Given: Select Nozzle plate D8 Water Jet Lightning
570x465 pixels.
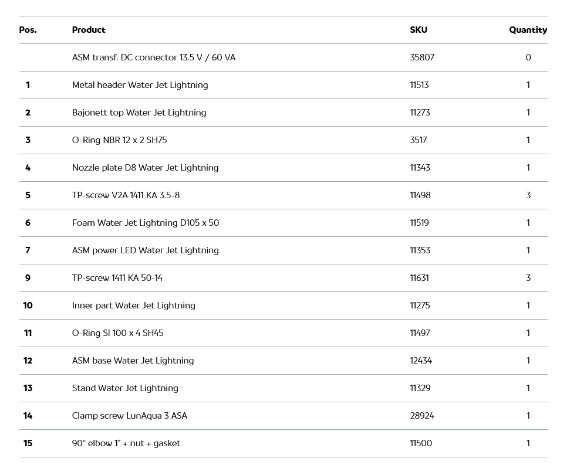Looking at the screenshot, I should pos(145,168).
